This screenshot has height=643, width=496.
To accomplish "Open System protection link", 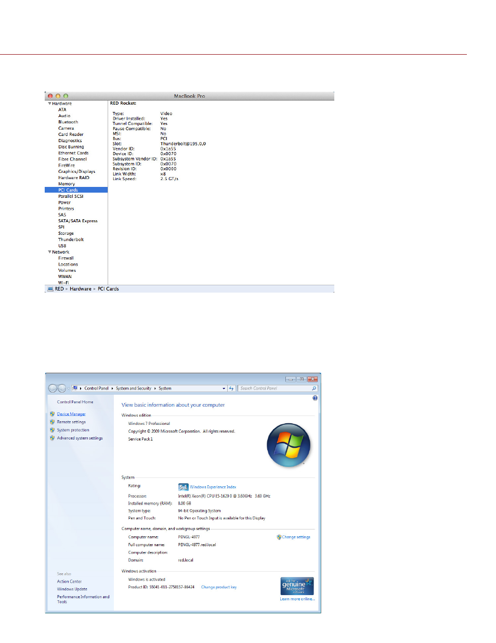I will pyautogui.click(x=73, y=430).
